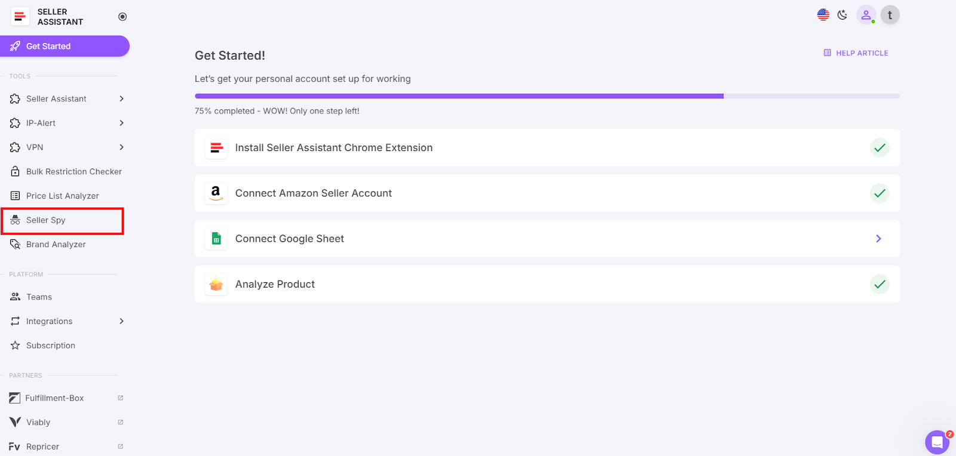Screen dimensions: 956x456
Task: Toggle dark mode with the moon icon
Action: click(842, 14)
